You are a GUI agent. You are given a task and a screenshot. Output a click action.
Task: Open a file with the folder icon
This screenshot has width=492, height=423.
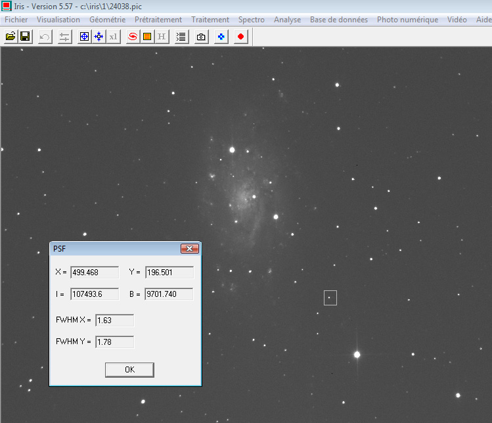tap(11, 37)
